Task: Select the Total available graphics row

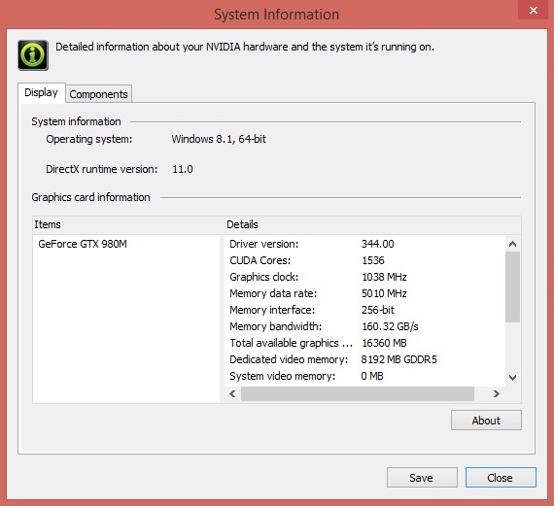Action: 364,343
